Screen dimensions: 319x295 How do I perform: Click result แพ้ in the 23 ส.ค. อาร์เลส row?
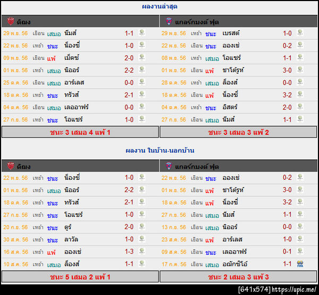coord(209,240)
